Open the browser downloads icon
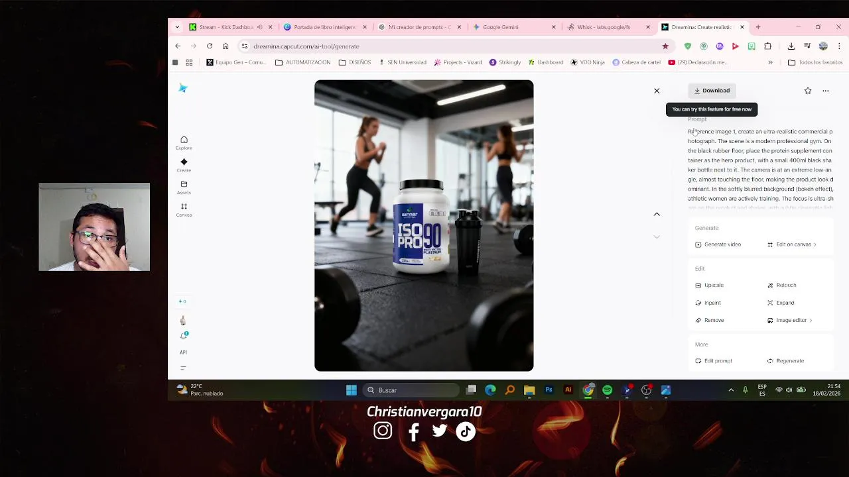The width and height of the screenshot is (849, 477). [791, 46]
